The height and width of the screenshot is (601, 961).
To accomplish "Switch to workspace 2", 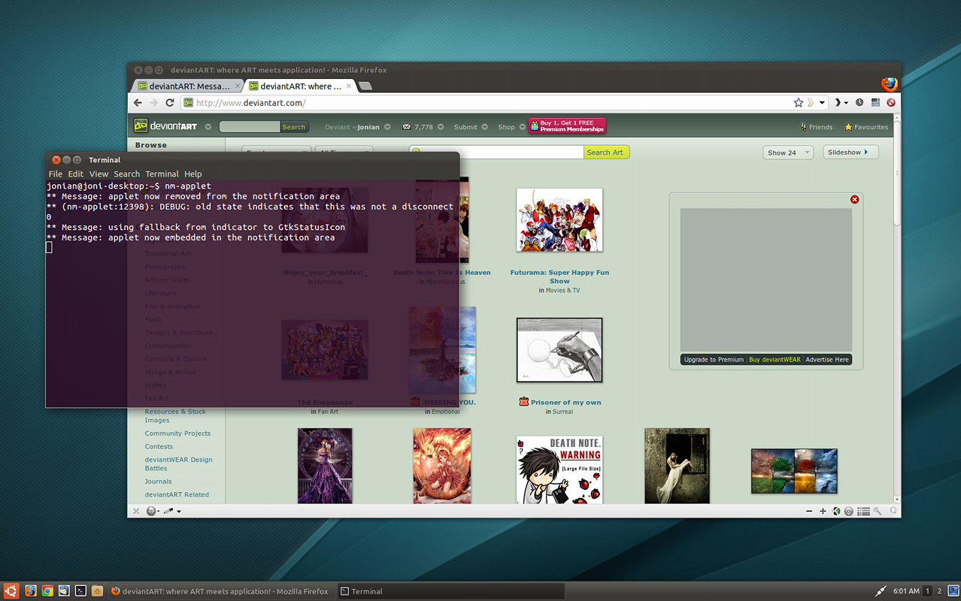I will coord(940,591).
